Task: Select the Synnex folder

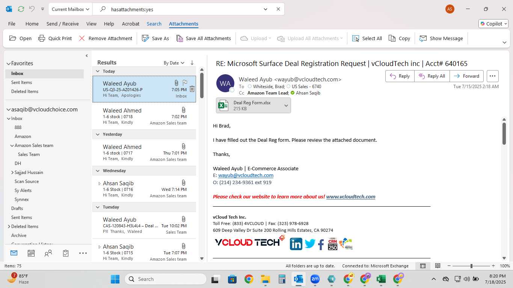Action: pos(22,199)
